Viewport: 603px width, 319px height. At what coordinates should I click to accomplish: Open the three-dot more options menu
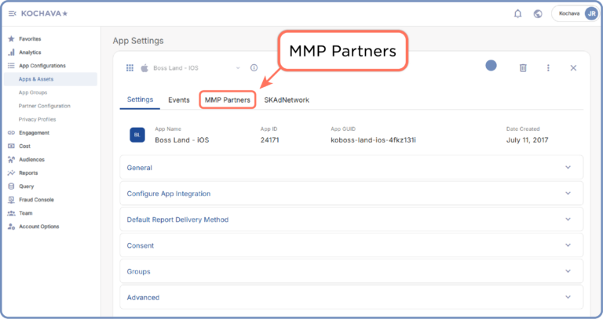548,68
